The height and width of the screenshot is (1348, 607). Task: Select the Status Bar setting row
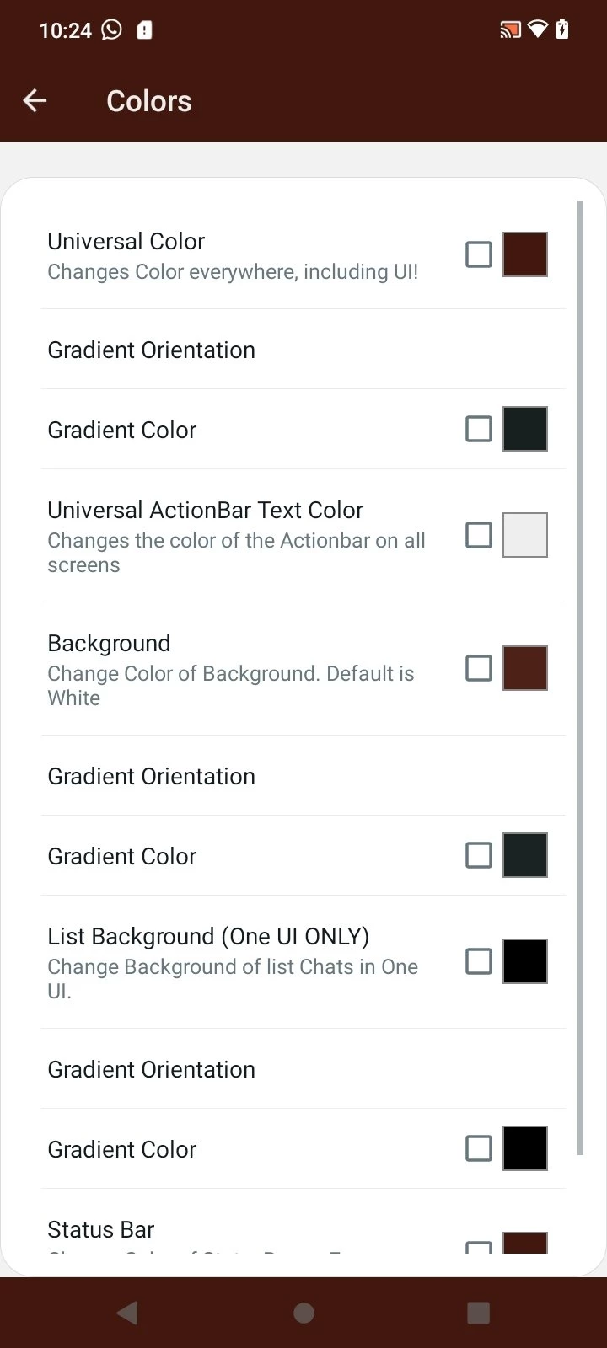click(x=101, y=1230)
